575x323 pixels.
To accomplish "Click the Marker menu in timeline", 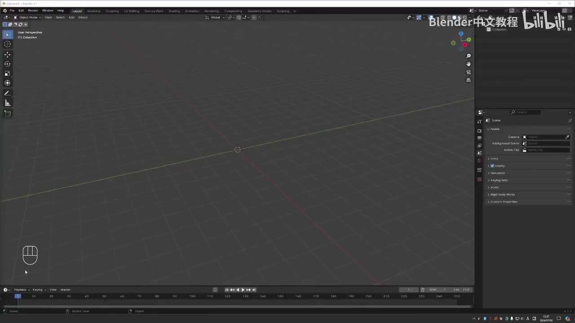I will 66,290.
